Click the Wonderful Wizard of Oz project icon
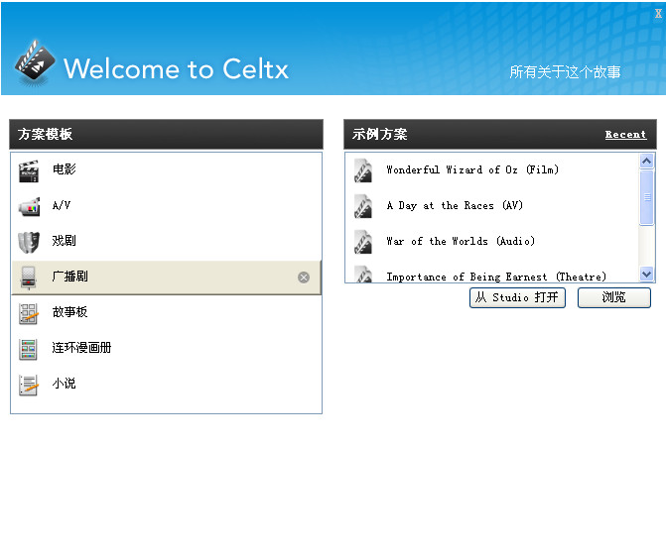Image resolution: width=666 pixels, height=558 pixels. [363, 170]
